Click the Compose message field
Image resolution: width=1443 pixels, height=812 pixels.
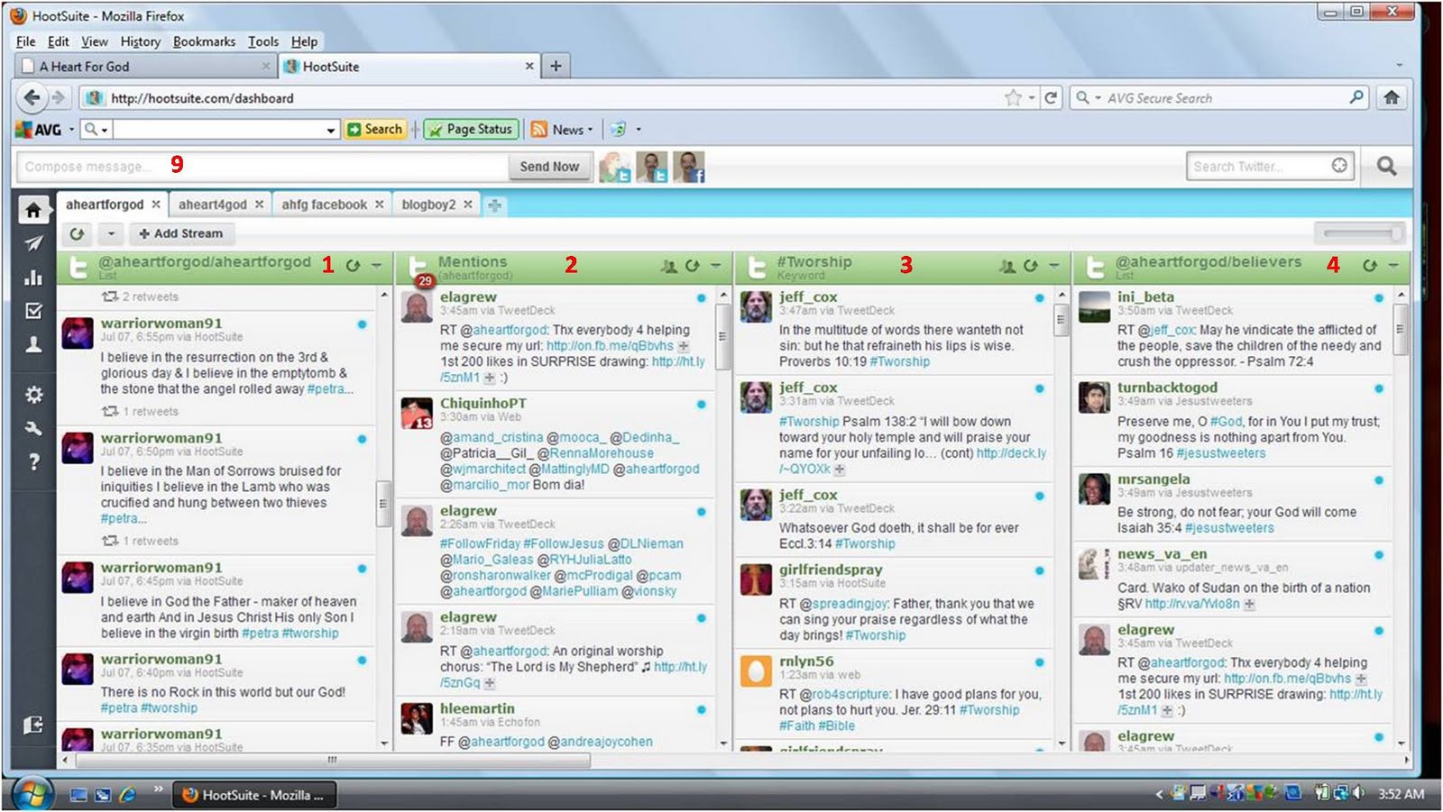[262, 167]
